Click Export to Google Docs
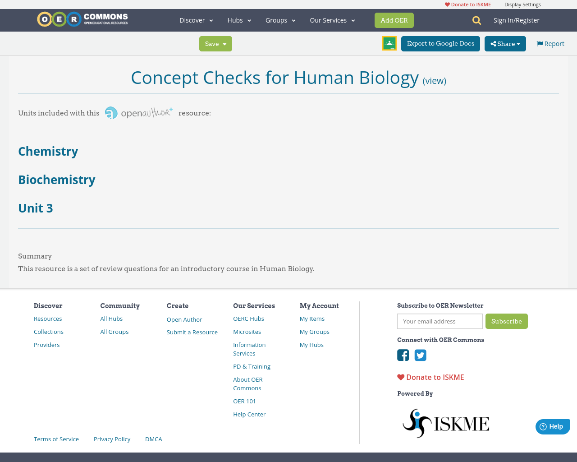Image resolution: width=577 pixels, height=462 pixels. tap(440, 43)
